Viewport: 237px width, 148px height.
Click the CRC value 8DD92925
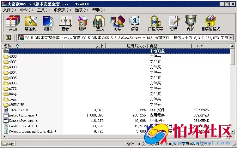(x=201, y=110)
